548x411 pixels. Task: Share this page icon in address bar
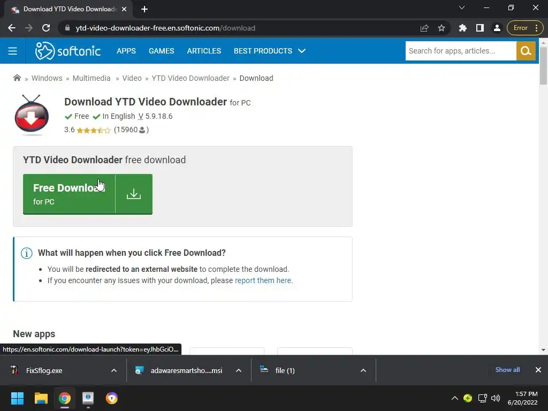click(424, 28)
